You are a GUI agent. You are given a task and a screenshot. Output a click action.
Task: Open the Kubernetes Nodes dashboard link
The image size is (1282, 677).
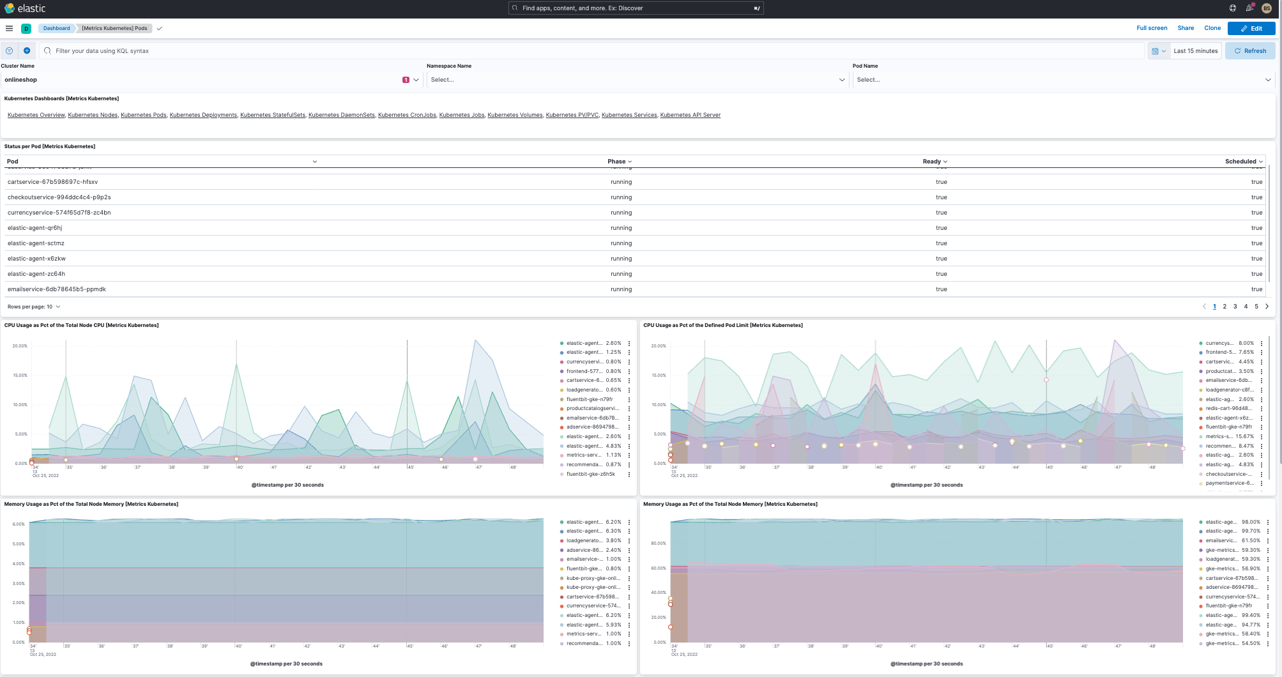point(93,115)
